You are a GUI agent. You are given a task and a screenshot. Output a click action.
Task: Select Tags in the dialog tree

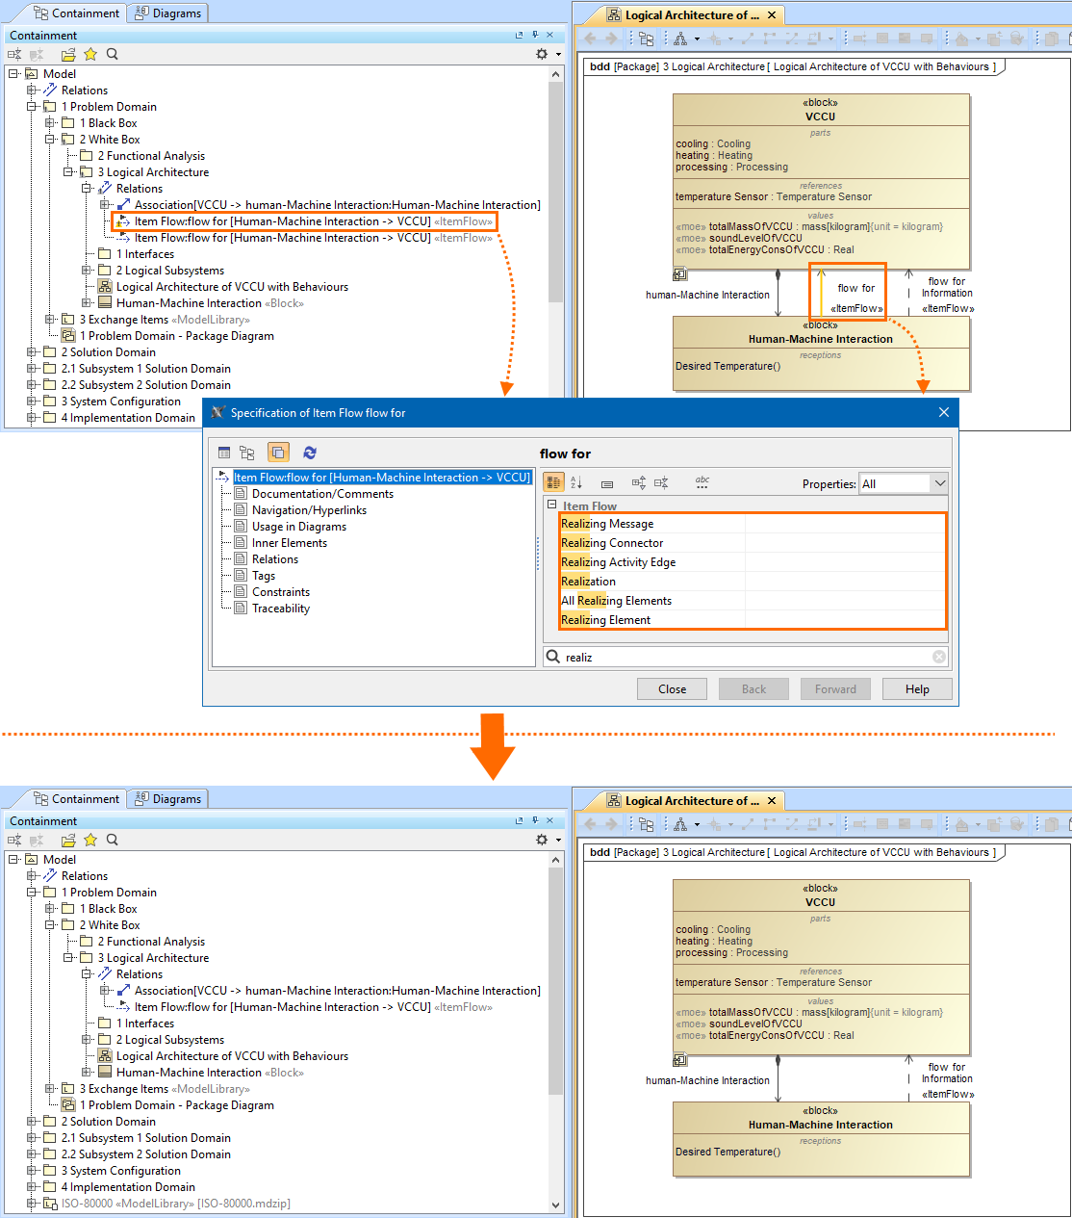pos(263,576)
